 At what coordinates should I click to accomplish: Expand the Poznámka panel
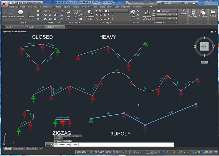[75, 22]
